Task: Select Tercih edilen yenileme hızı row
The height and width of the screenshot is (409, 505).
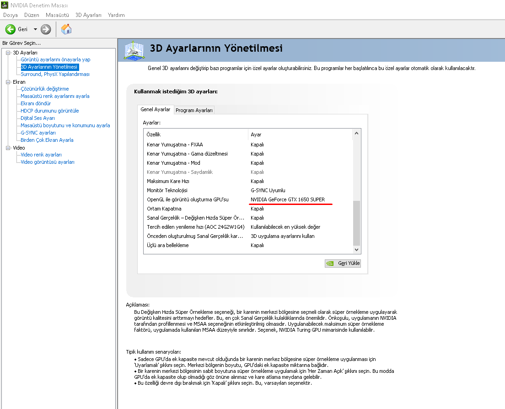Action: pos(248,227)
